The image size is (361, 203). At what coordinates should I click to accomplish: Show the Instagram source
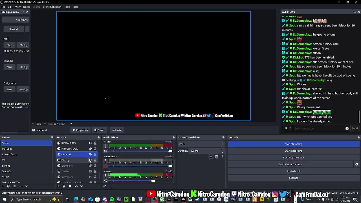point(90,177)
